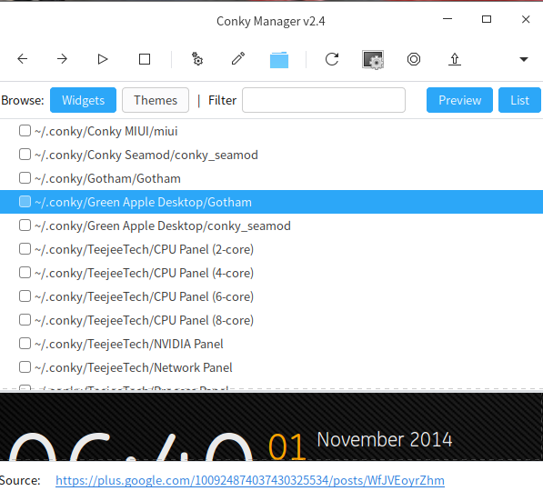Enable the CPU Panel (4-core) checkbox

tap(25, 273)
